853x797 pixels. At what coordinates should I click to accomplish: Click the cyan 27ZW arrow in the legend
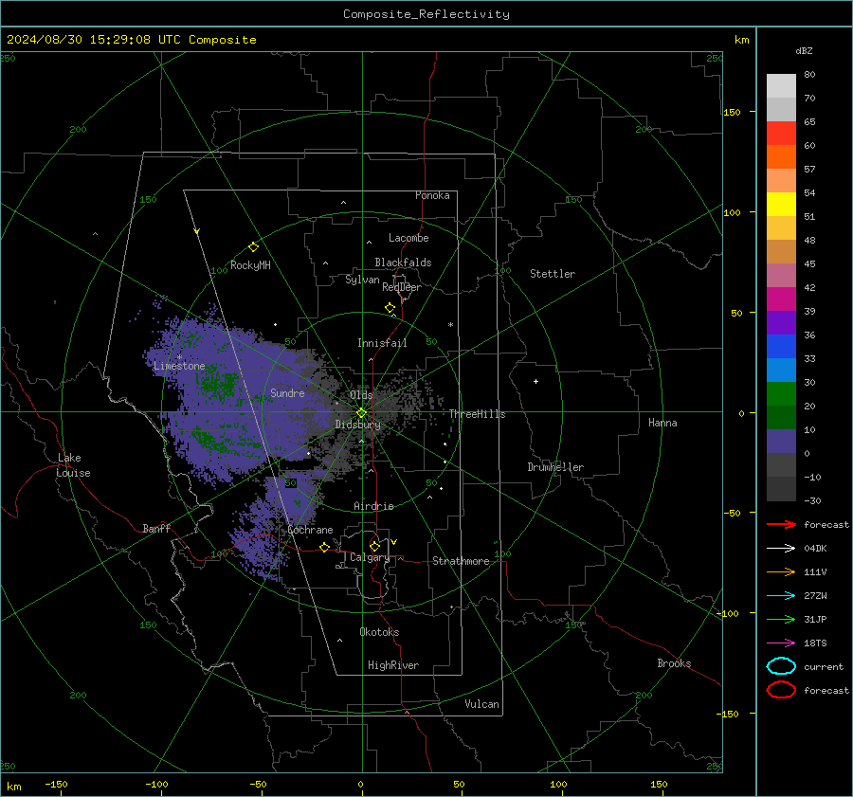point(781,596)
